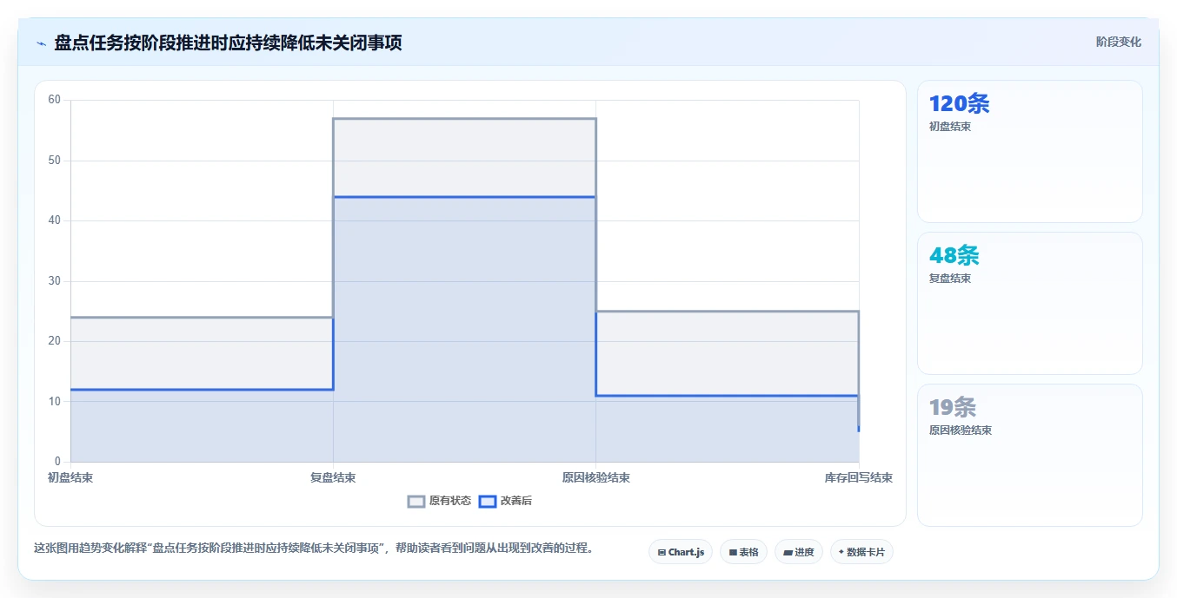Viewport: 1177px width, 598px height.
Task: Click the blue 改善后 legend color box
Action: coord(488,501)
